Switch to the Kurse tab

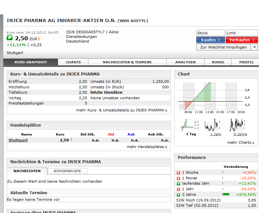[218, 62]
